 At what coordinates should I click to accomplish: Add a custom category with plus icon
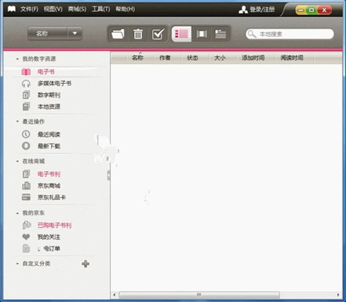(86, 264)
